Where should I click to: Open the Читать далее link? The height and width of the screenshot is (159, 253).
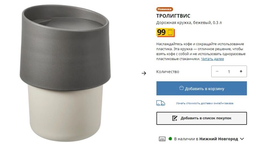212,59
